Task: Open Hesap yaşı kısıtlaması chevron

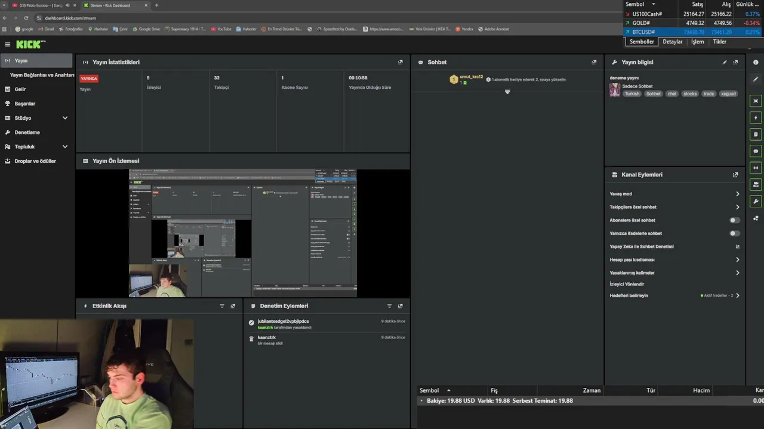Action: click(x=738, y=259)
